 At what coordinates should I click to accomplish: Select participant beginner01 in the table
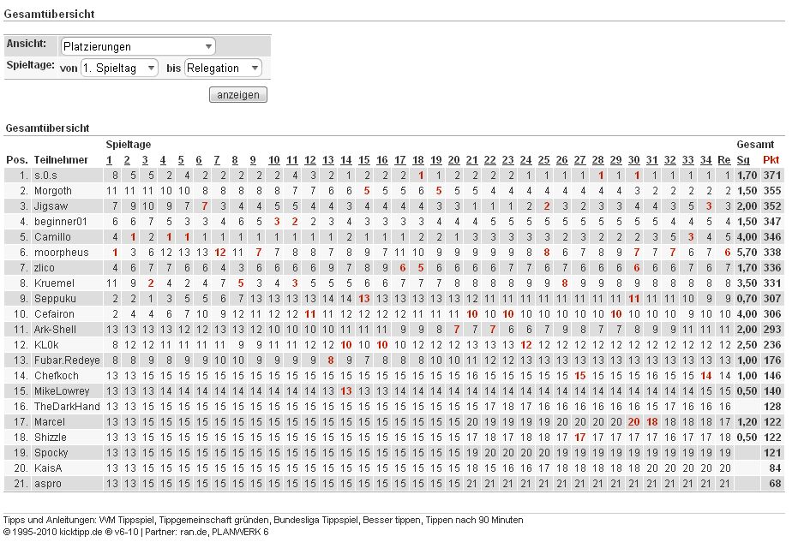(x=61, y=222)
